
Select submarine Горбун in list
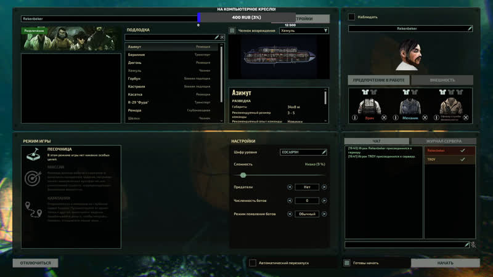click(x=172, y=79)
